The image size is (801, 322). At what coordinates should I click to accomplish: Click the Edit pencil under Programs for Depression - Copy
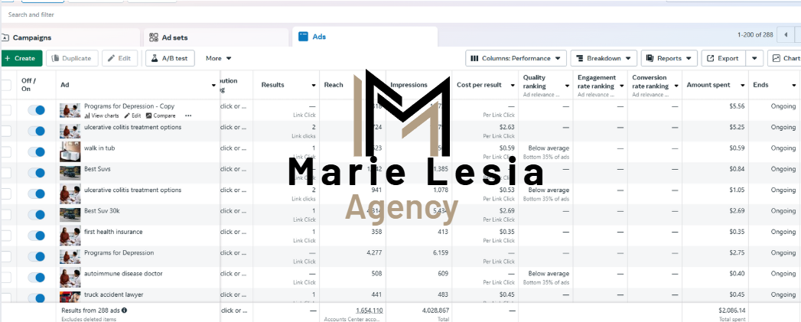[x=127, y=116]
